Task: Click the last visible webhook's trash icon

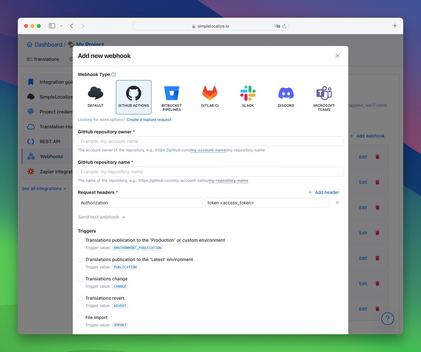Action: point(378,309)
